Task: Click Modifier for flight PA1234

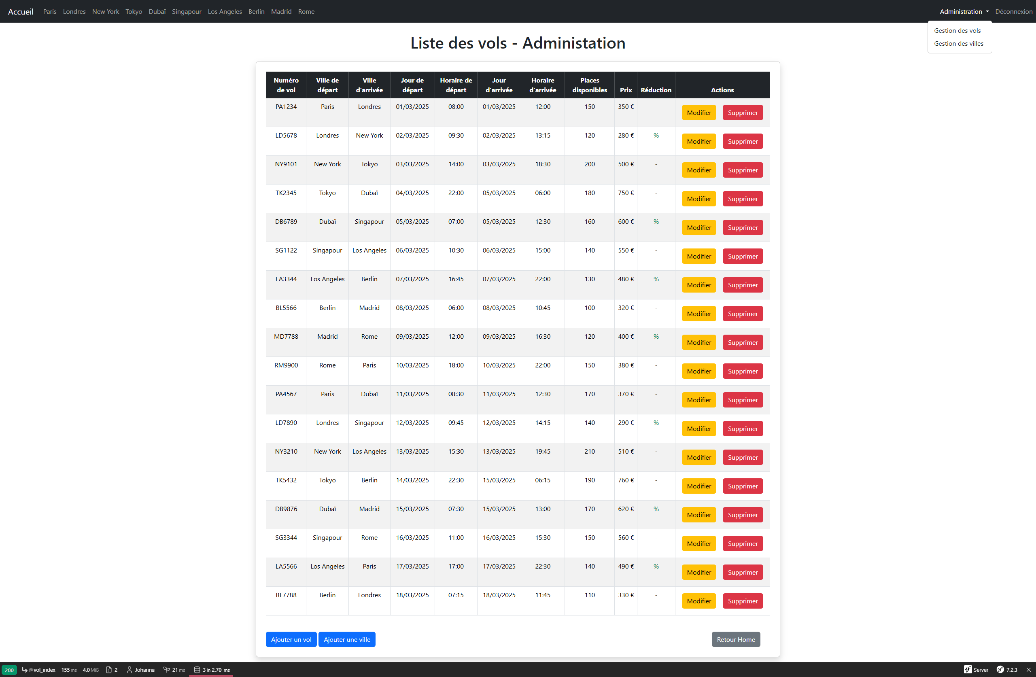Action: [x=698, y=113]
